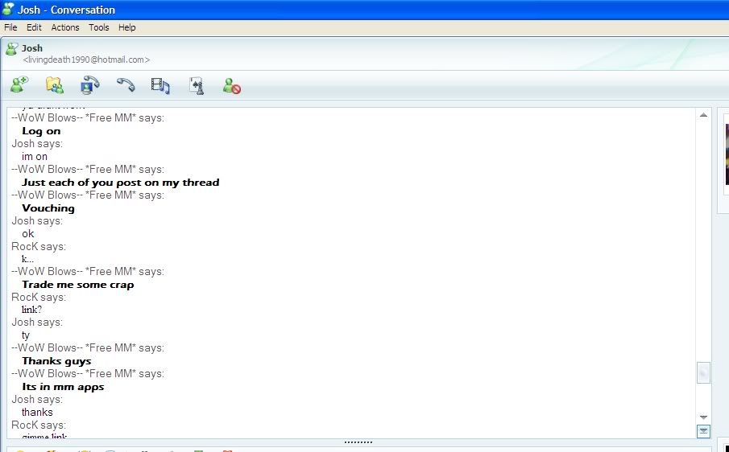The width and height of the screenshot is (729, 452).
Task: Open the activities film and music icon
Action: click(160, 86)
